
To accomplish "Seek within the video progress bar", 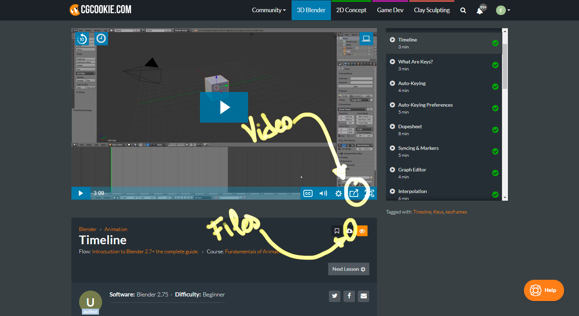I will (195, 193).
